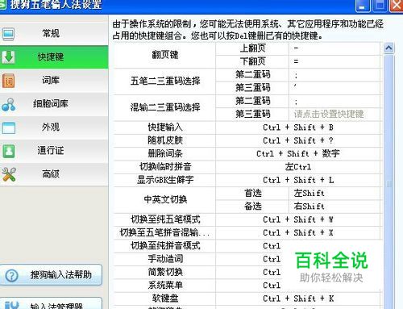
Task: Click the 翻页键 row label
Action: (x=165, y=55)
